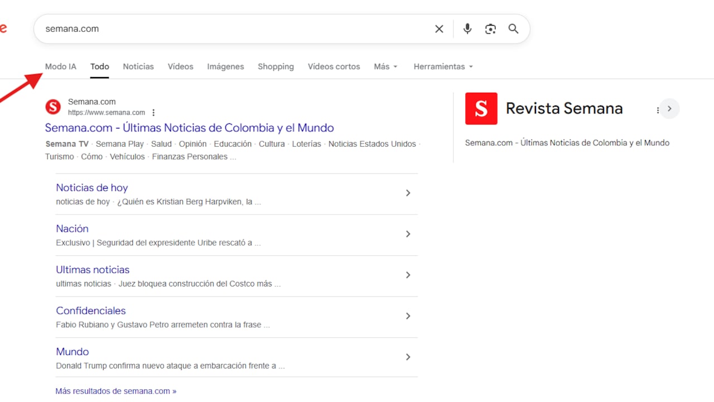Viewport: 714px width, 402px height.
Task: Click into the search text field
Action: click(x=234, y=29)
